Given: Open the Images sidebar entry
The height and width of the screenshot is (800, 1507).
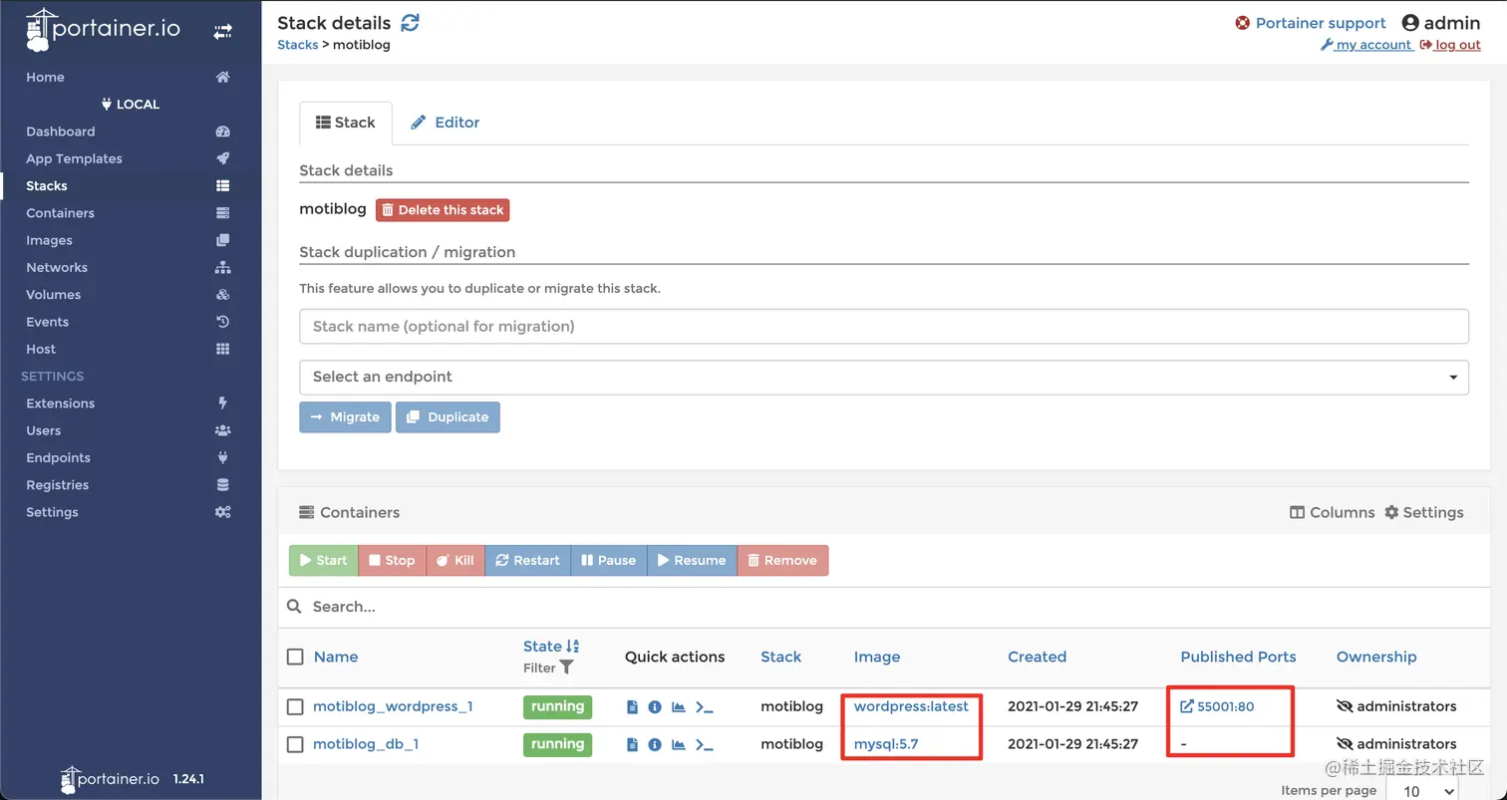Looking at the screenshot, I should click(x=49, y=240).
